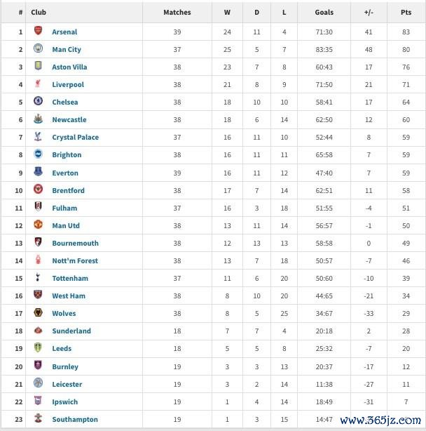Viewport: 426px width, 431px height.
Task: Click the Newcastle club crest
Action: pyautogui.click(x=38, y=119)
